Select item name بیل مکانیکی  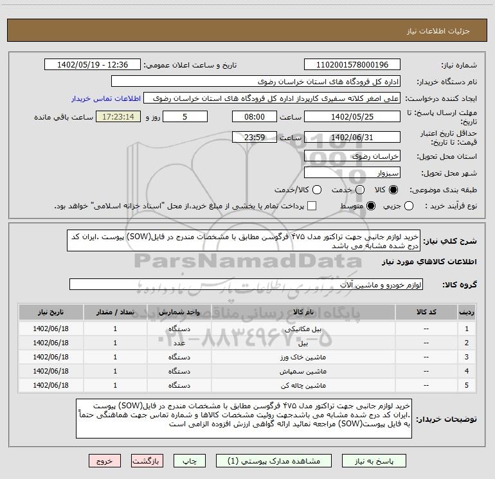click(x=303, y=329)
